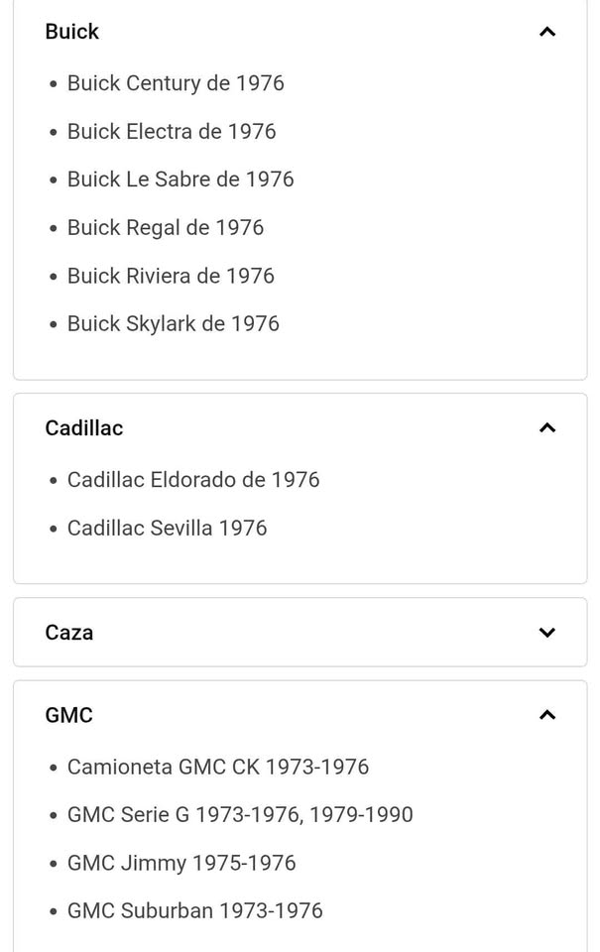This screenshot has height=952, width=600.
Task: Choose Buick Regal de 1976
Action: click(x=166, y=228)
